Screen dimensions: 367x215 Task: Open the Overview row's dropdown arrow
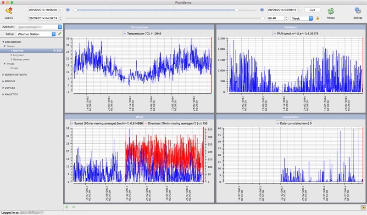click(x=55, y=51)
